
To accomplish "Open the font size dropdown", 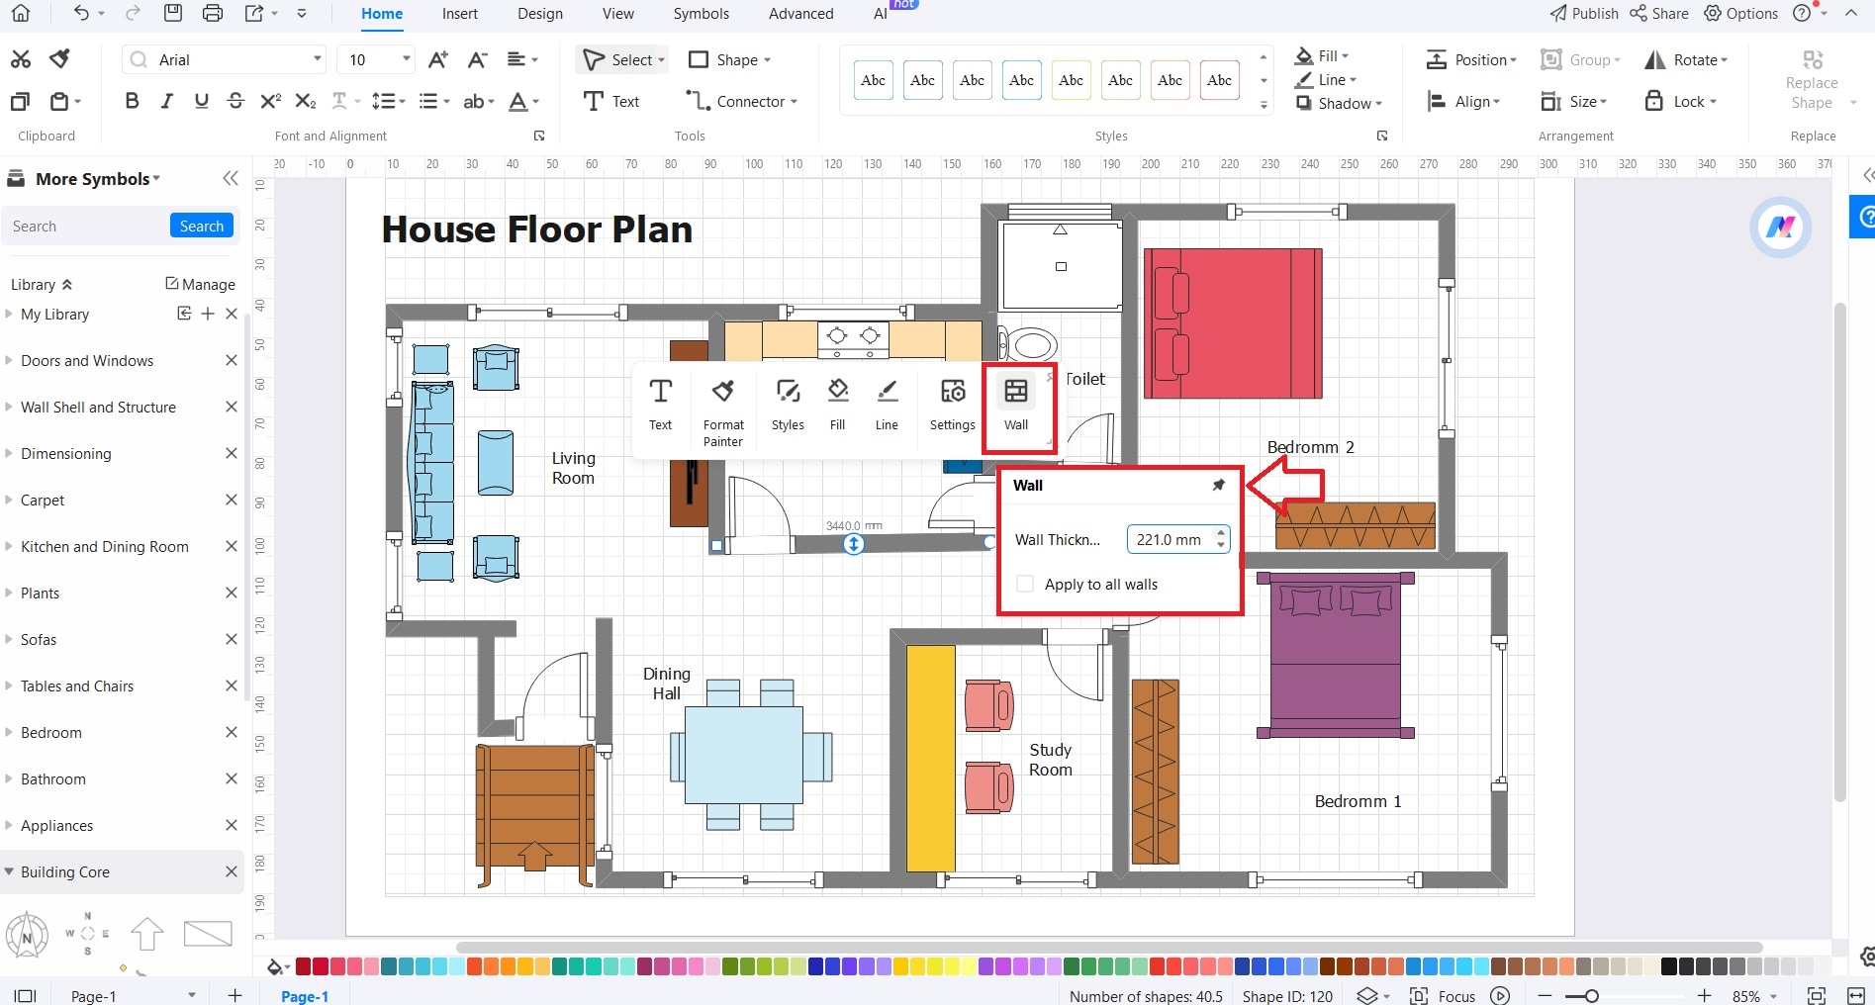I will pyautogui.click(x=406, y=59).
